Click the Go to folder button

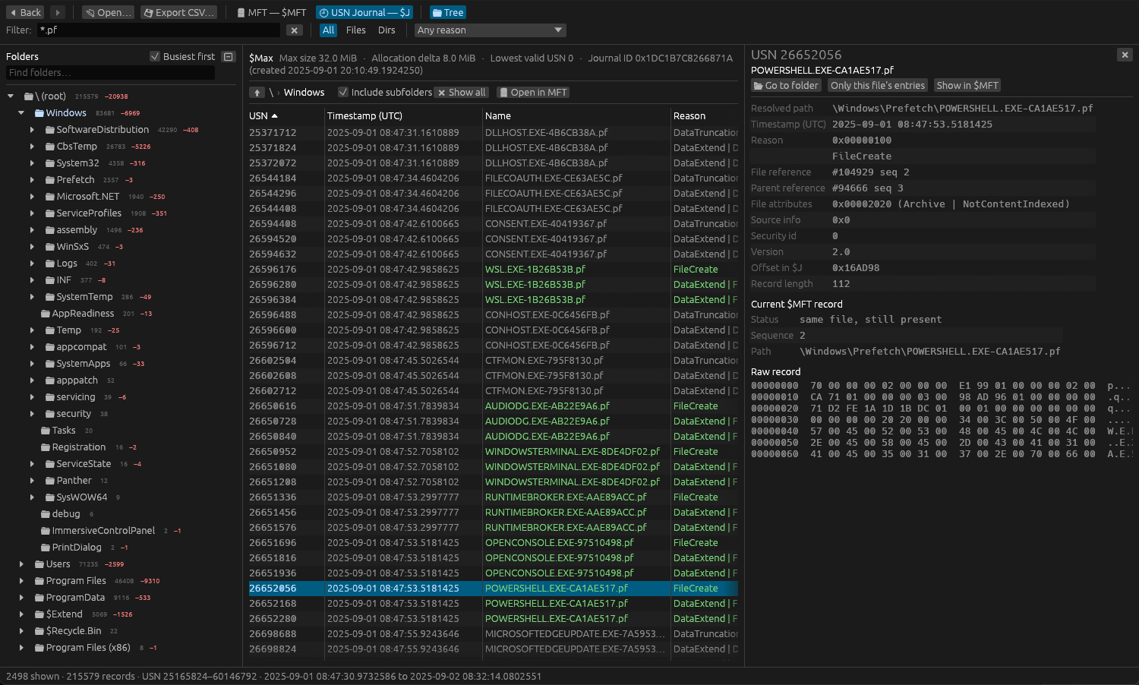click(786, 86)
